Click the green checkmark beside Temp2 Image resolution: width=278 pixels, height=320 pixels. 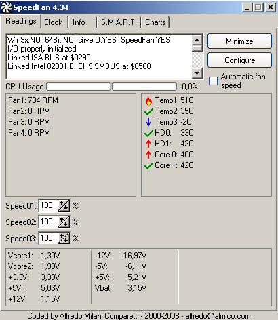tap(148, 111)
